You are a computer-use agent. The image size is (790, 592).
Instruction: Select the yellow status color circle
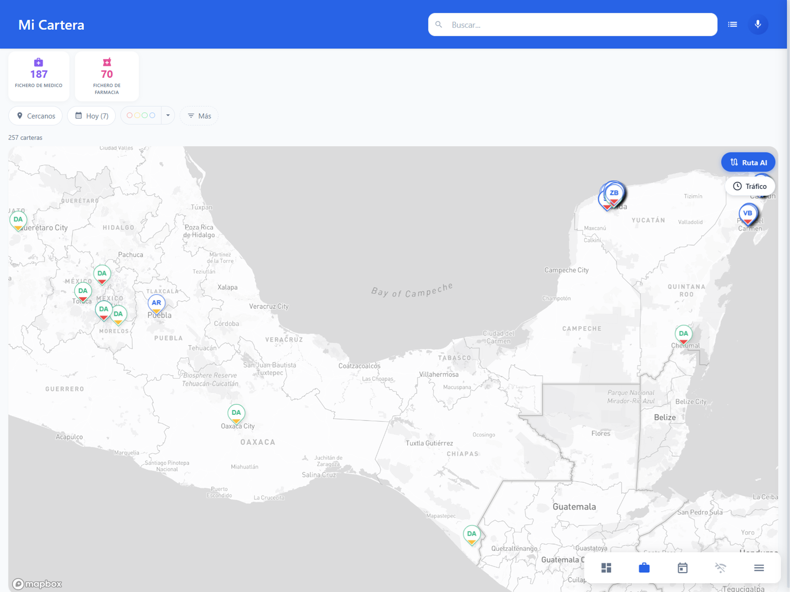click(x=137, y=115)
